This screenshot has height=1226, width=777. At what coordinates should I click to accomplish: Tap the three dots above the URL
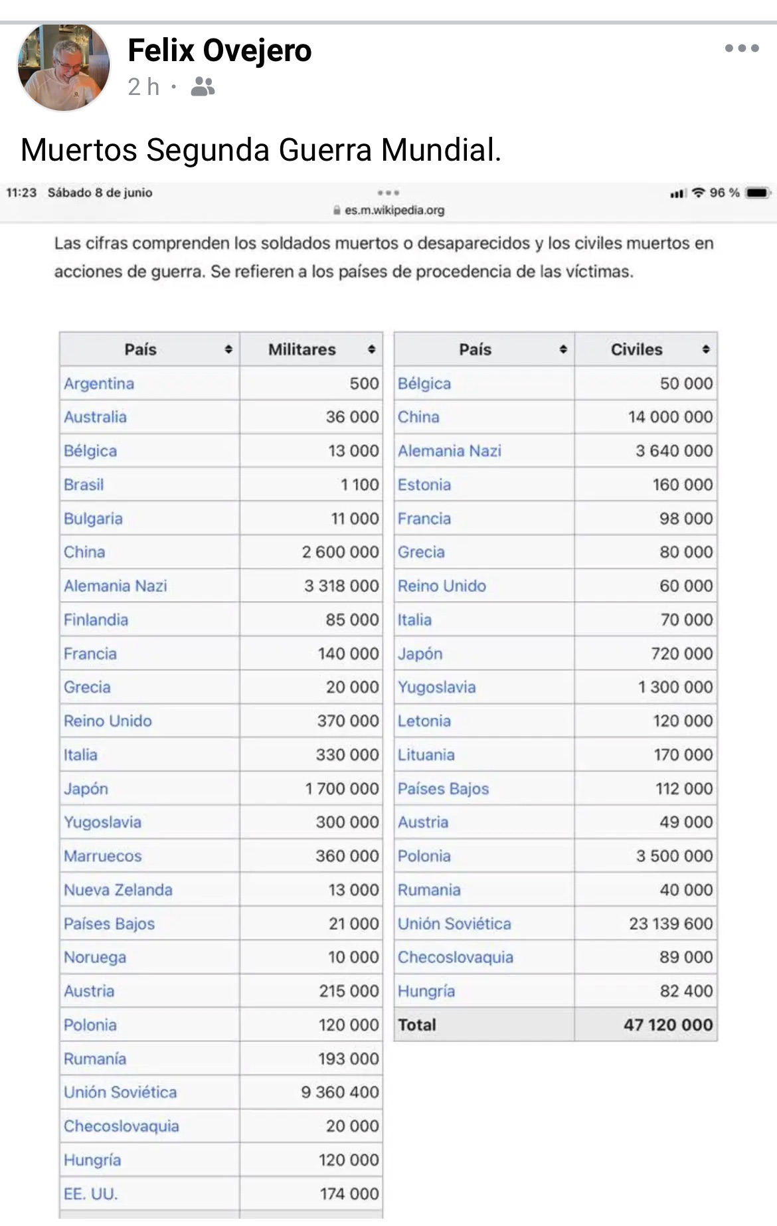tap(388, 193)
